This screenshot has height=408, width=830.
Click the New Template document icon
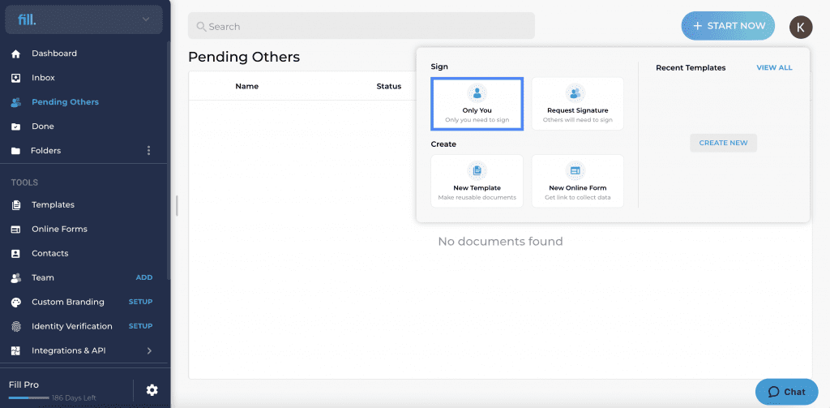point(477,170)
